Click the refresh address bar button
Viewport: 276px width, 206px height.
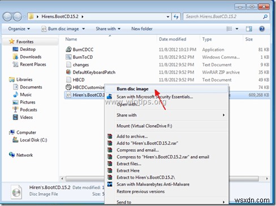coord(176,16)
